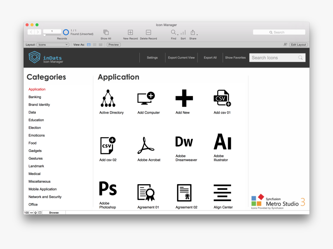The width and height of the screenshot is (333, 249).
Task: Open the Food category
Action: click(33, 143)
